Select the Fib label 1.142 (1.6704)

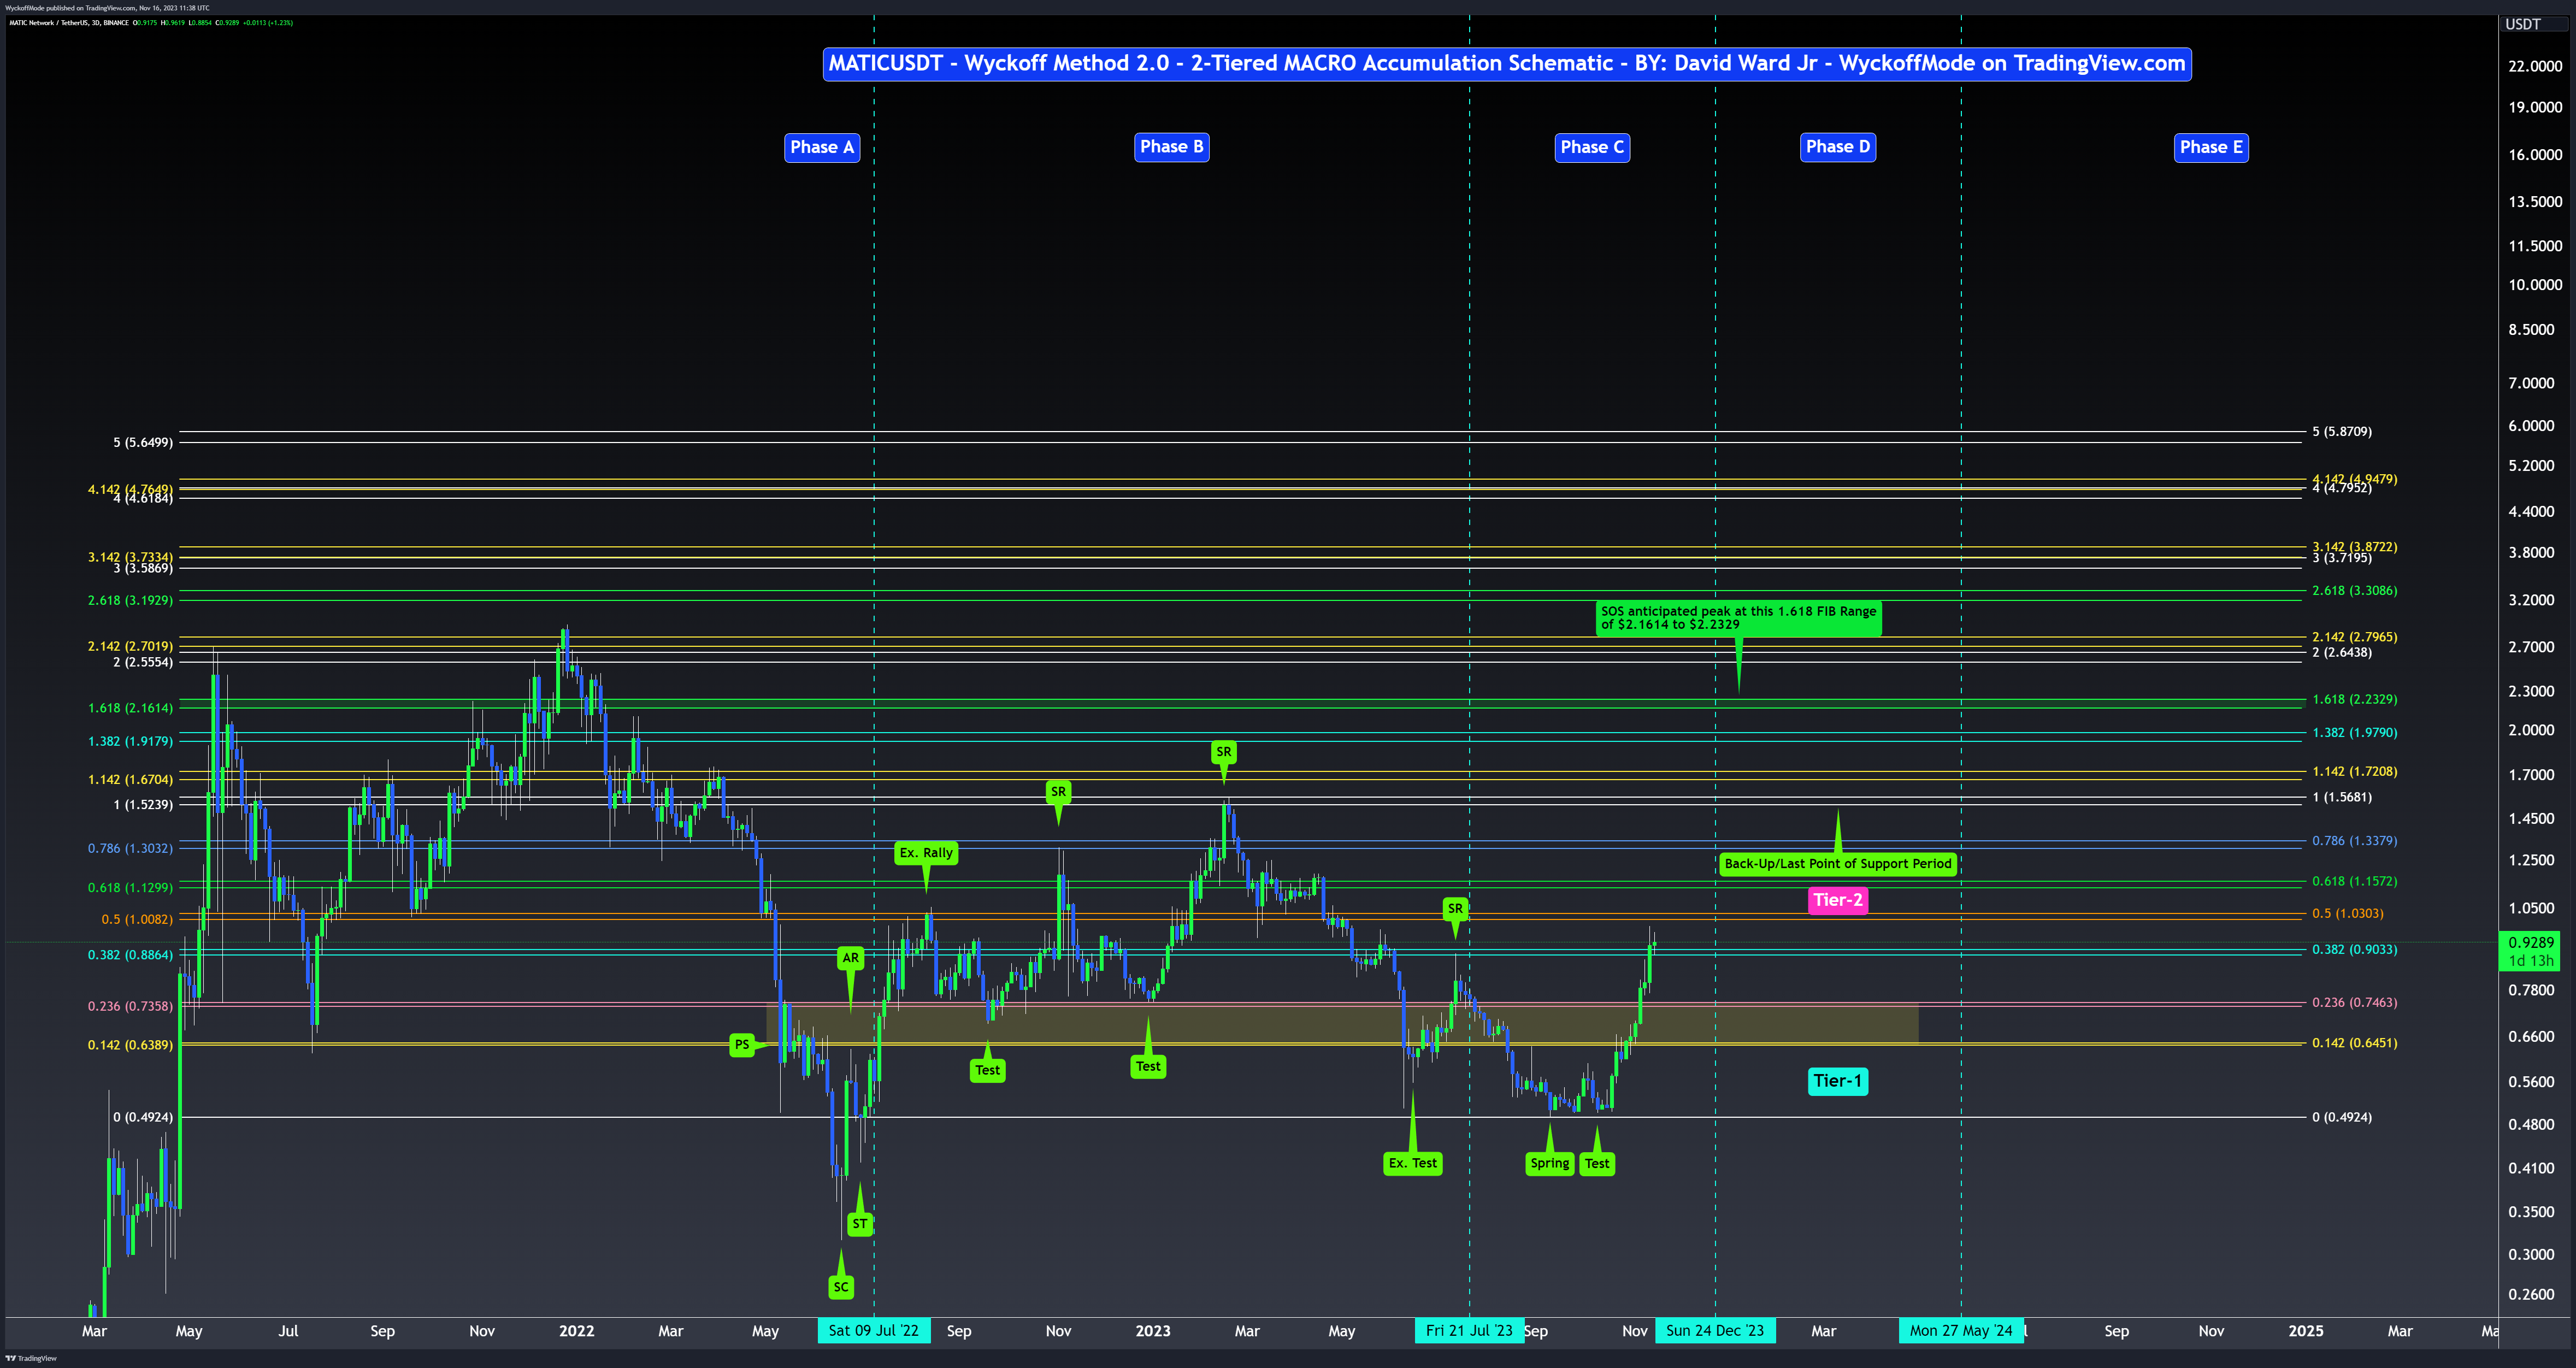tap(130, 780)
